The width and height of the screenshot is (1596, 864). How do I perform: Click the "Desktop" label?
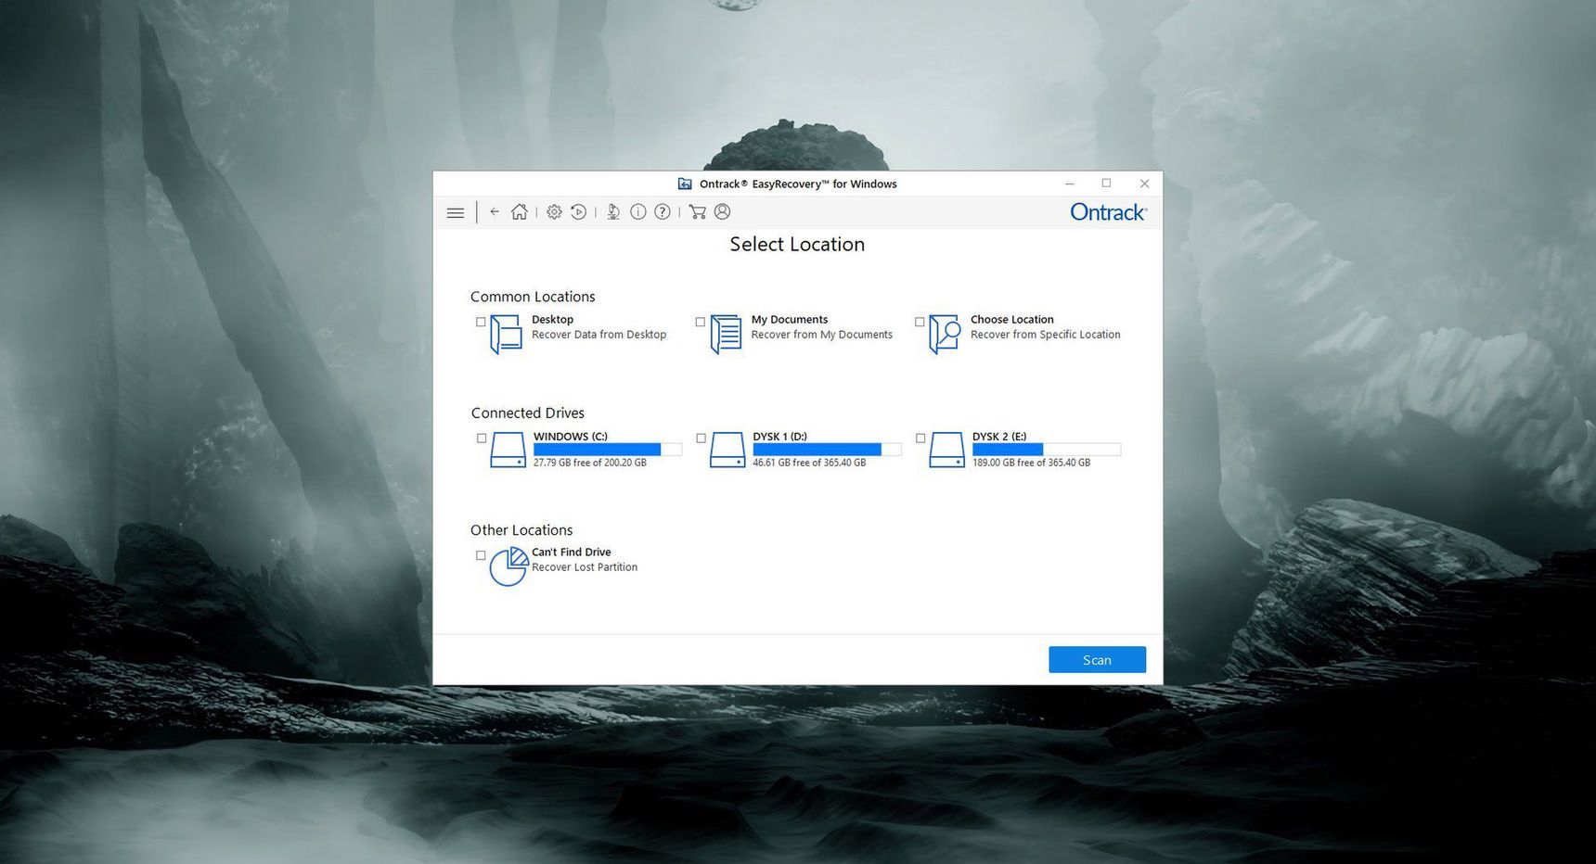pyautogui.click(x=552, y=319)
